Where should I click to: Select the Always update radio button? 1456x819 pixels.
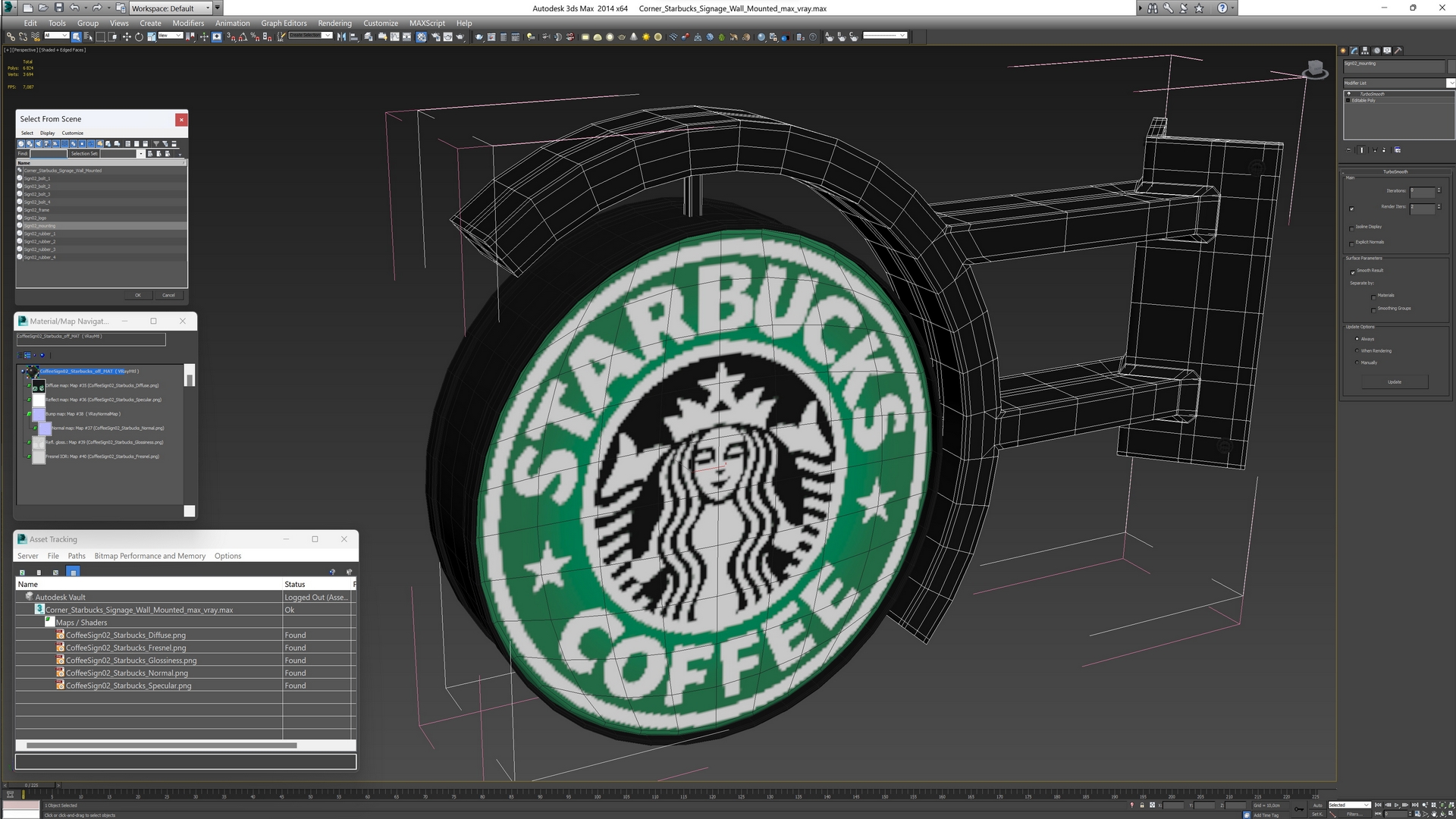(x=1357, y=339)
